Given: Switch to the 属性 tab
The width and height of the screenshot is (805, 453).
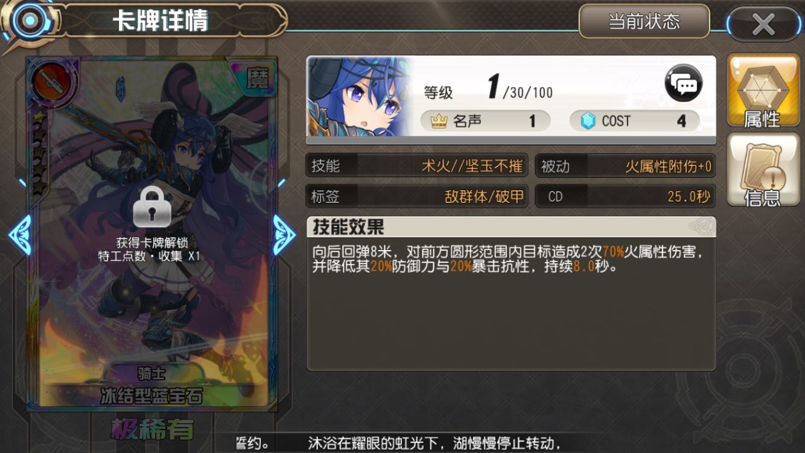Looking at the screenshot, I should click(x=762, y=91).
